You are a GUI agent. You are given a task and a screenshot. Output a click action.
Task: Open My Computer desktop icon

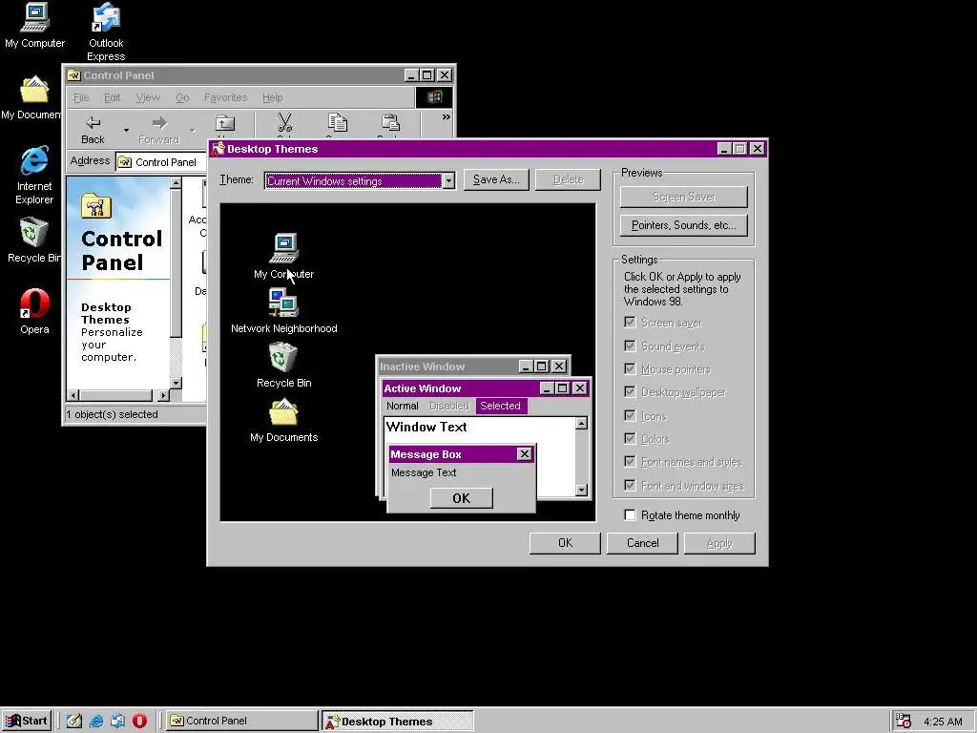pos(35,17)
